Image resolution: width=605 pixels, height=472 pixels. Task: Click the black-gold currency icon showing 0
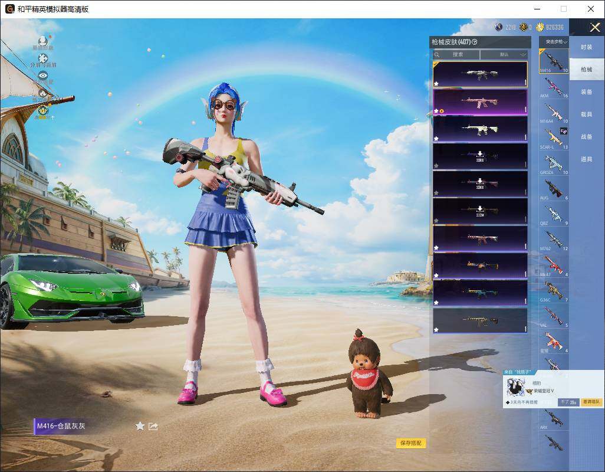[524, 27]
